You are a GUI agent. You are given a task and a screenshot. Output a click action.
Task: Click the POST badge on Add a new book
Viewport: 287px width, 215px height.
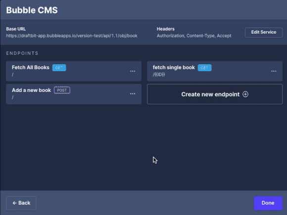[62, 90]
